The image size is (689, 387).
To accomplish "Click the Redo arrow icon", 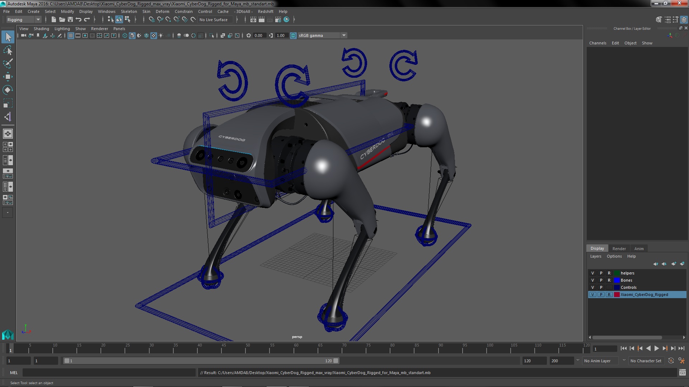I will 87,20.
